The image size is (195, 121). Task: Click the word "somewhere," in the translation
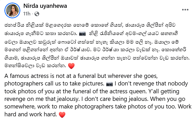(20, 107)
